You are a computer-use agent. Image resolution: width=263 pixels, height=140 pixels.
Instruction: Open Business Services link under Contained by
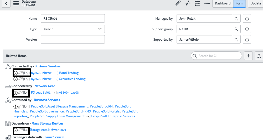click(47, 100)
